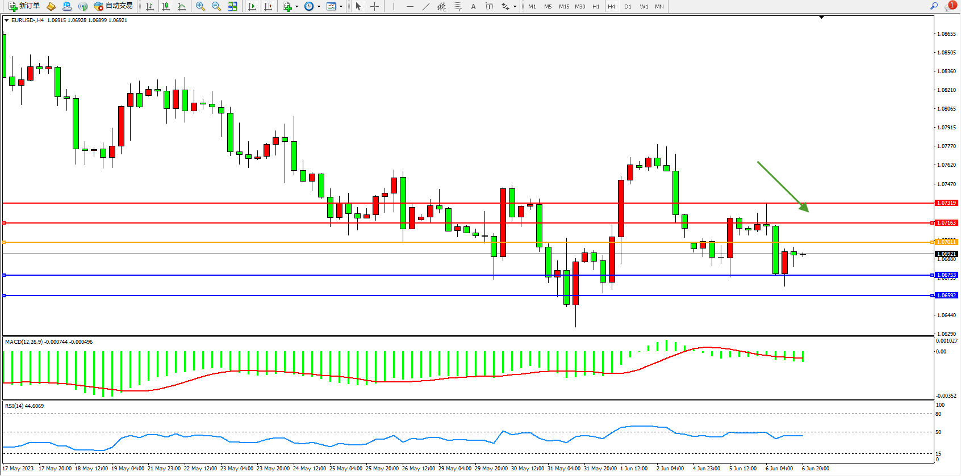Open the tile windows layout icon
Viewport: 961px width, 476px height.
click(232, 6)
